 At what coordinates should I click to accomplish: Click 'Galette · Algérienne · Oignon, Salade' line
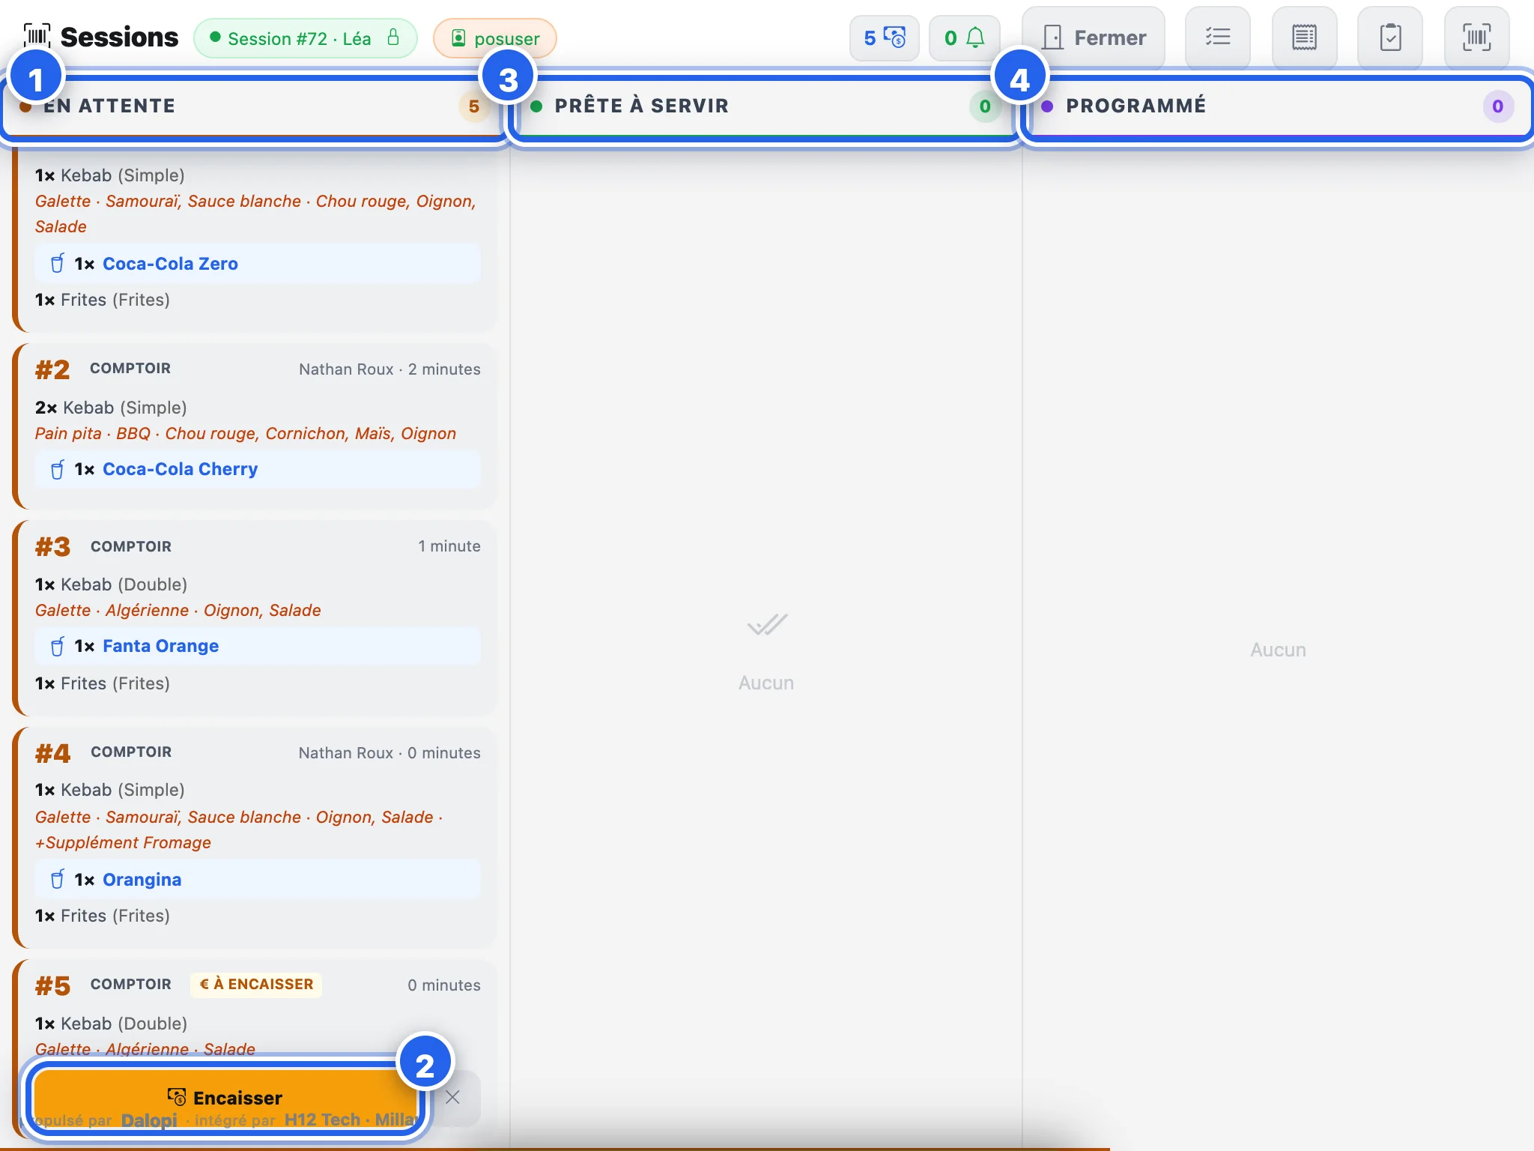pos(178,611)
